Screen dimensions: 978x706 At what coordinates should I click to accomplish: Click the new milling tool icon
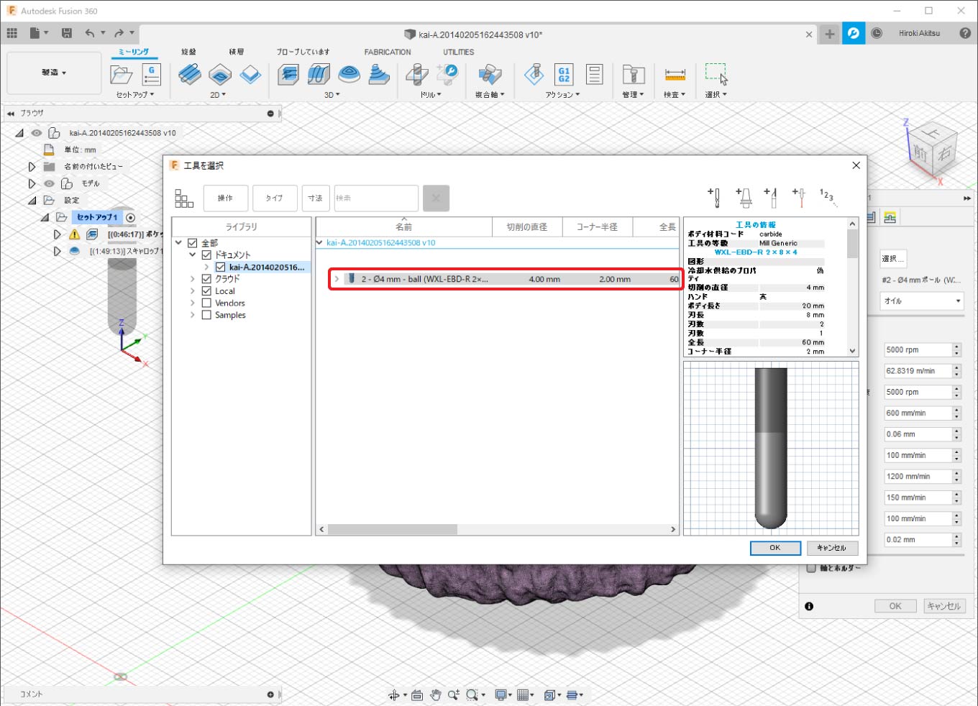[714, 197]
